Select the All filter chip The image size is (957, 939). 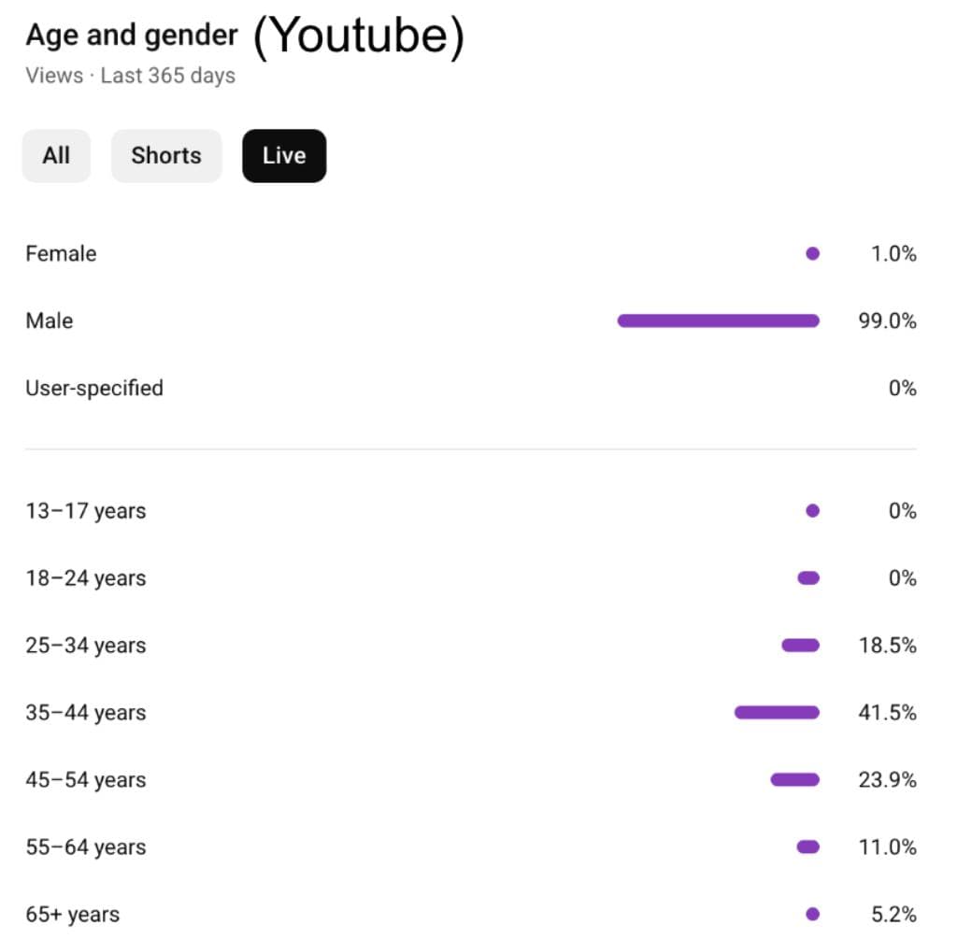[x=56, y=155]
